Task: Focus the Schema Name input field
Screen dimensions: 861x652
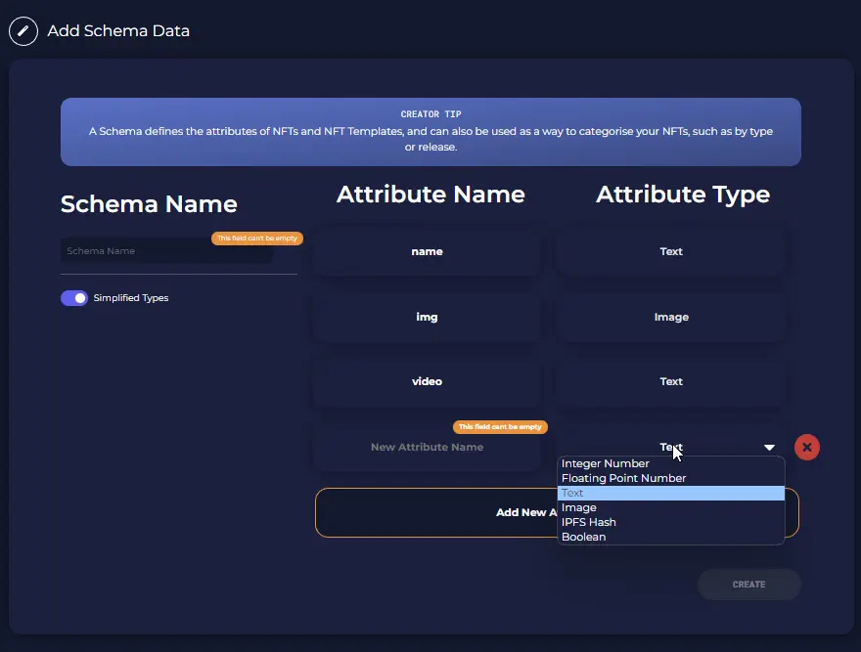Action: 167,251
